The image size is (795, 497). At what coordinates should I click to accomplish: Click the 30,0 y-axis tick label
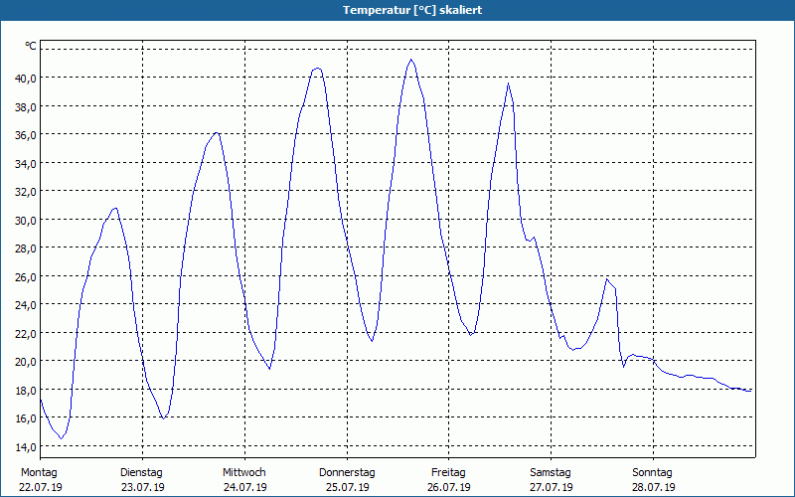25,220
